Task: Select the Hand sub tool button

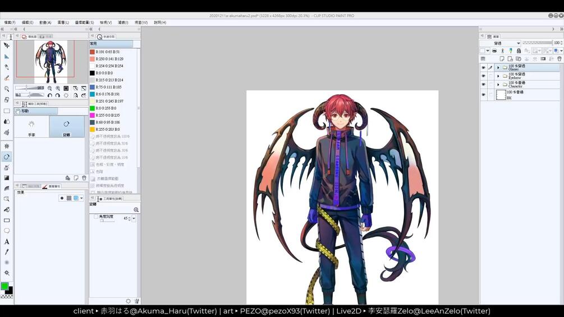Action: (31, 127)
